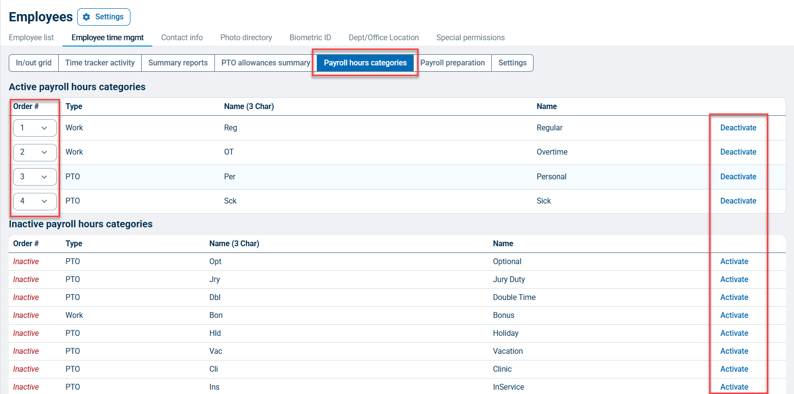Deactivate the Personal payroll category
This screenshot has width=794, height=394.
click(x=738, y=177)
